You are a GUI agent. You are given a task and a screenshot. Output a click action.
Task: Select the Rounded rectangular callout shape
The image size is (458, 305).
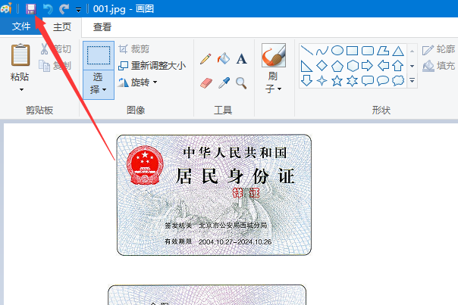pos(368,80)
